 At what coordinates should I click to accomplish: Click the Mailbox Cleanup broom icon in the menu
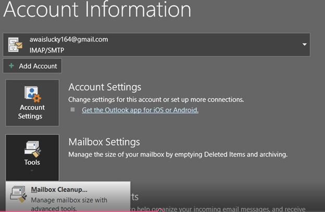(19, 194)
